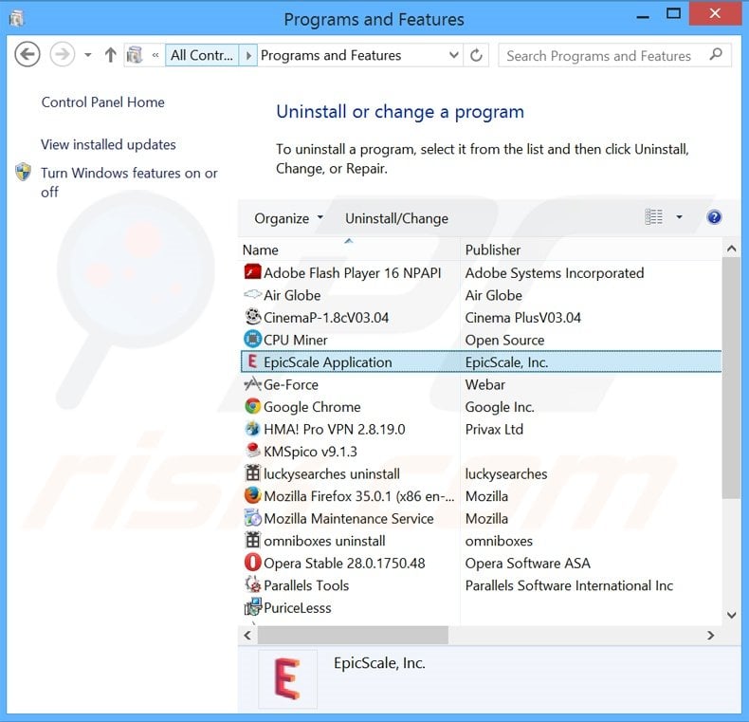Open Turn Windows features on or off
This screenshot has height=722, width=749.
129,182
